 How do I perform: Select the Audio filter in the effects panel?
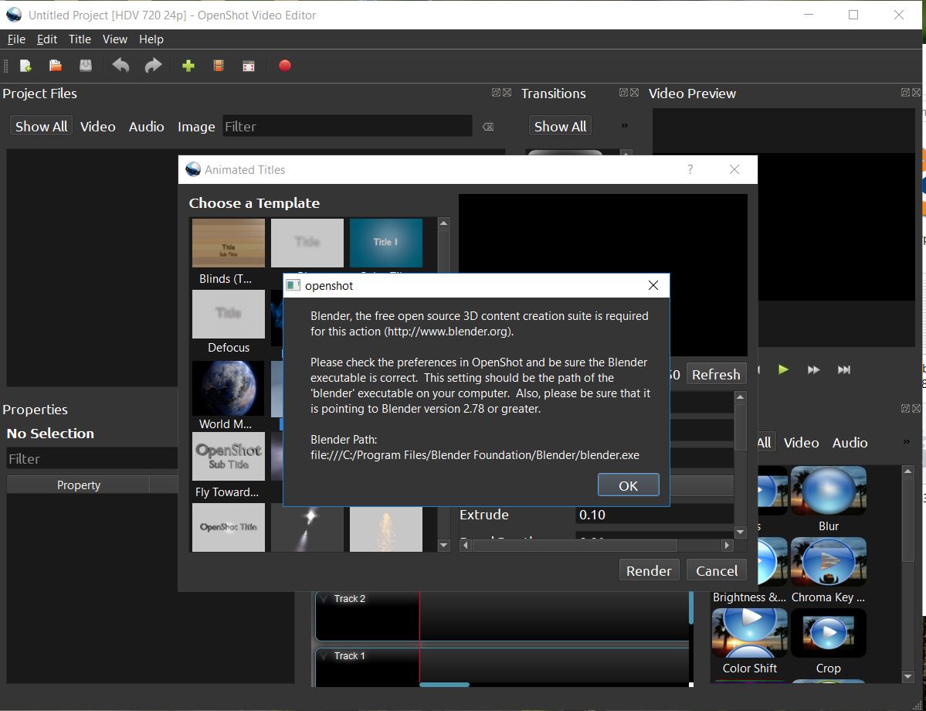pos(849,443)
